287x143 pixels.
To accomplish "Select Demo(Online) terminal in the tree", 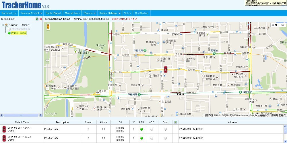I will [x=19, y=33].
